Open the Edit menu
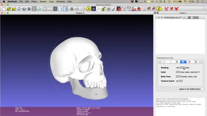This screenshot has width=207, height=116. tap(27, 2)
